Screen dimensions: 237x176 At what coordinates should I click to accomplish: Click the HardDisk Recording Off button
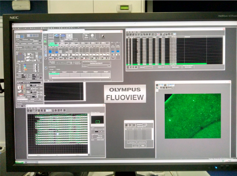96,64
